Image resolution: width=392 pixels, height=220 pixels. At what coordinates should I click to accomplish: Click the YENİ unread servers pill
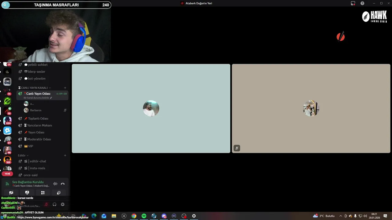coord(7,174)
